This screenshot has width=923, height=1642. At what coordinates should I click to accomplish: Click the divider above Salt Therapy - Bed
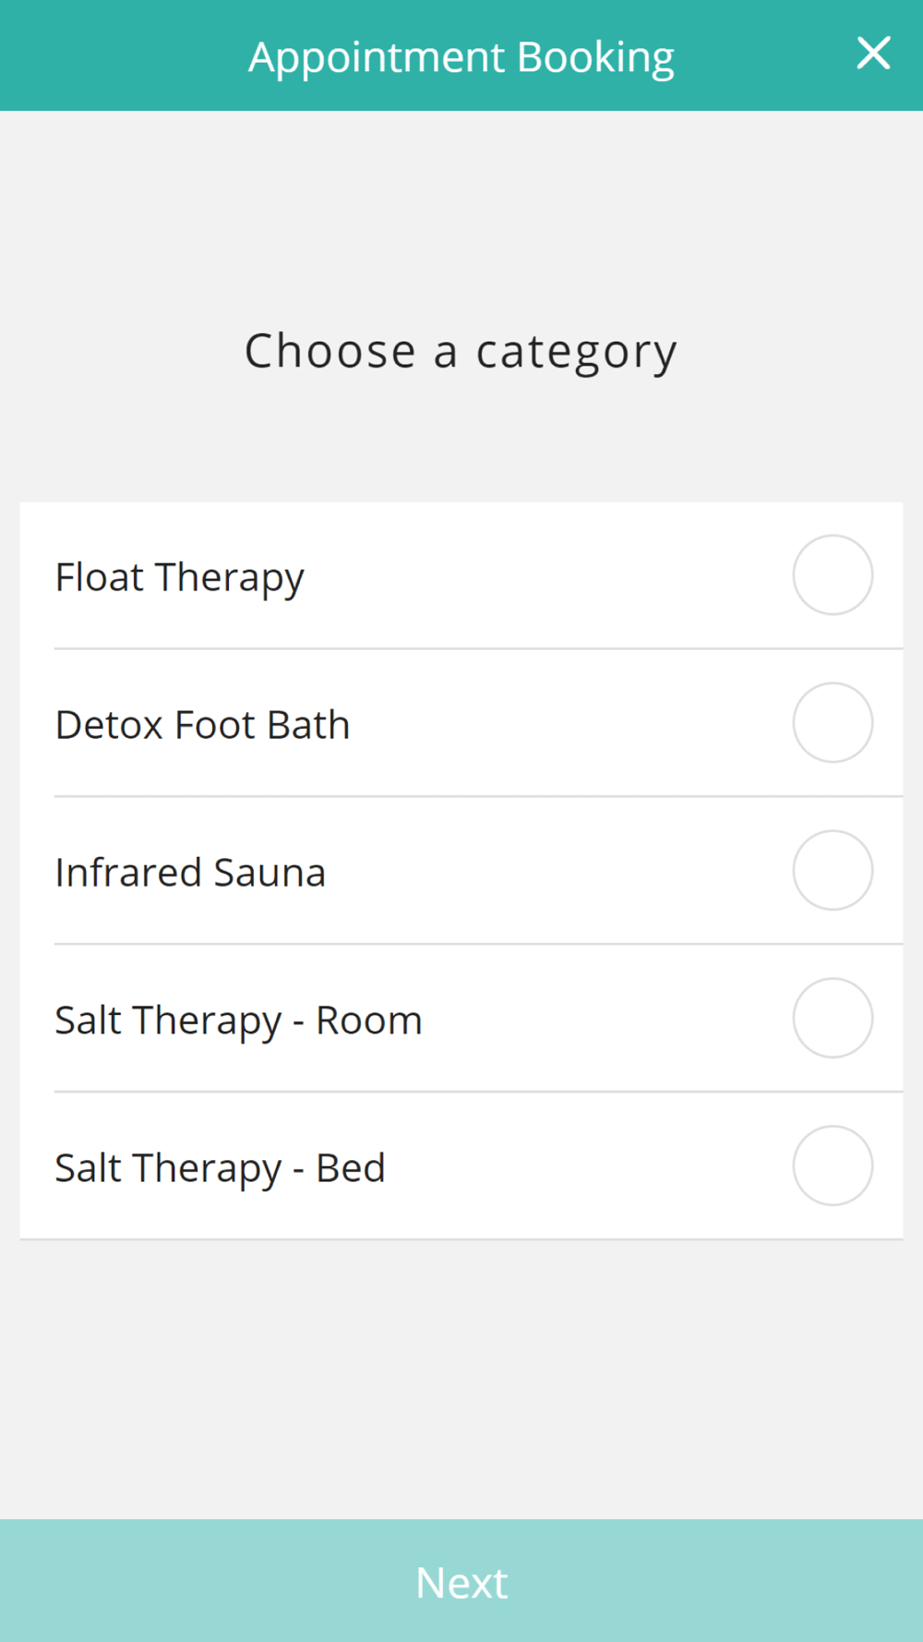[478, 1092]
